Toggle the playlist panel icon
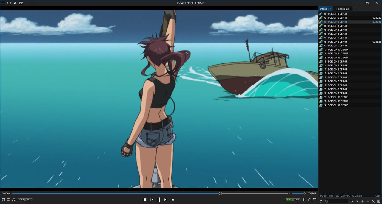Image resolution: width=382 pixels, height=204 pixels. pos(315,200)
